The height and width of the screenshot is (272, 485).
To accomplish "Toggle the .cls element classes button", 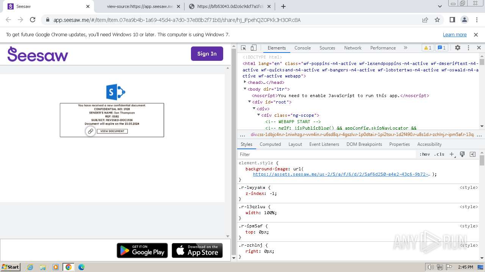I will (439, 154).
